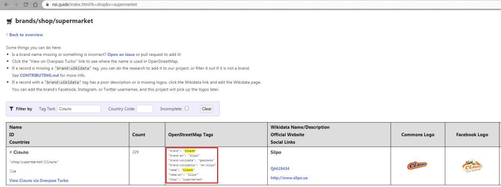Click the Clear filter button
Screen dimensions: 501x187
coord(207,109)
